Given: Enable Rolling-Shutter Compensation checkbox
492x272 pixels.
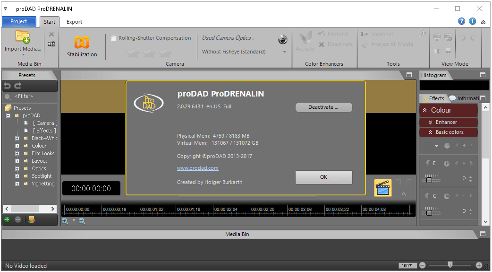Looking at the screenshot, I should tap(113, 38).
